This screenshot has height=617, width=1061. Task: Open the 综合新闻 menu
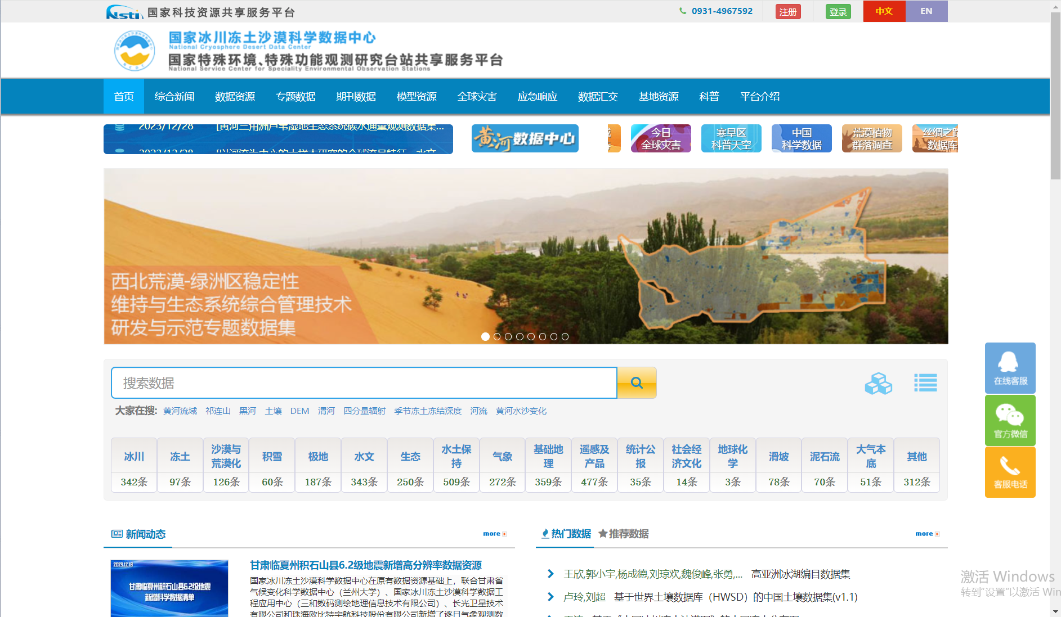174,97
